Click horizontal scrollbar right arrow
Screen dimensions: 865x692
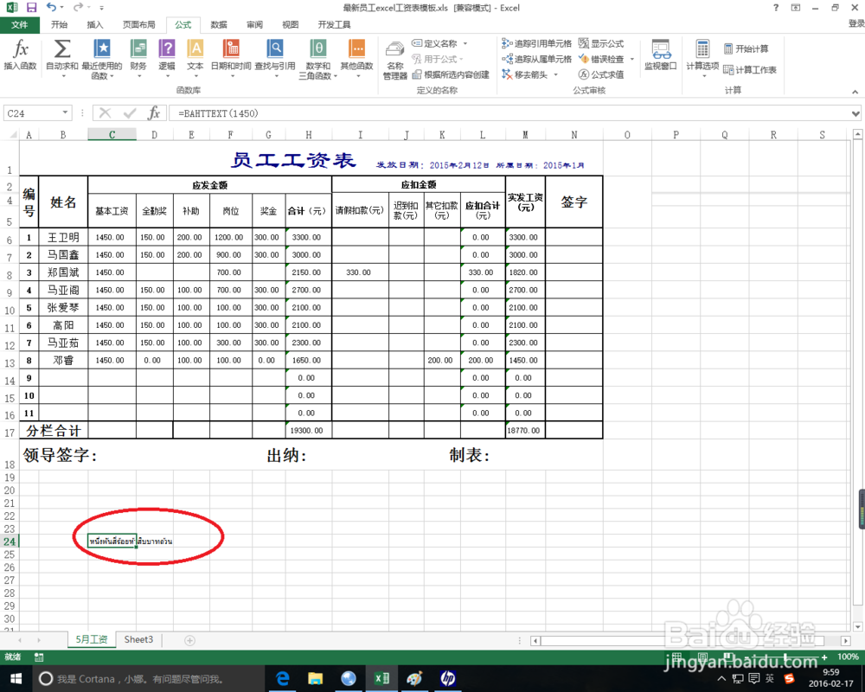[x=845, y=641]
